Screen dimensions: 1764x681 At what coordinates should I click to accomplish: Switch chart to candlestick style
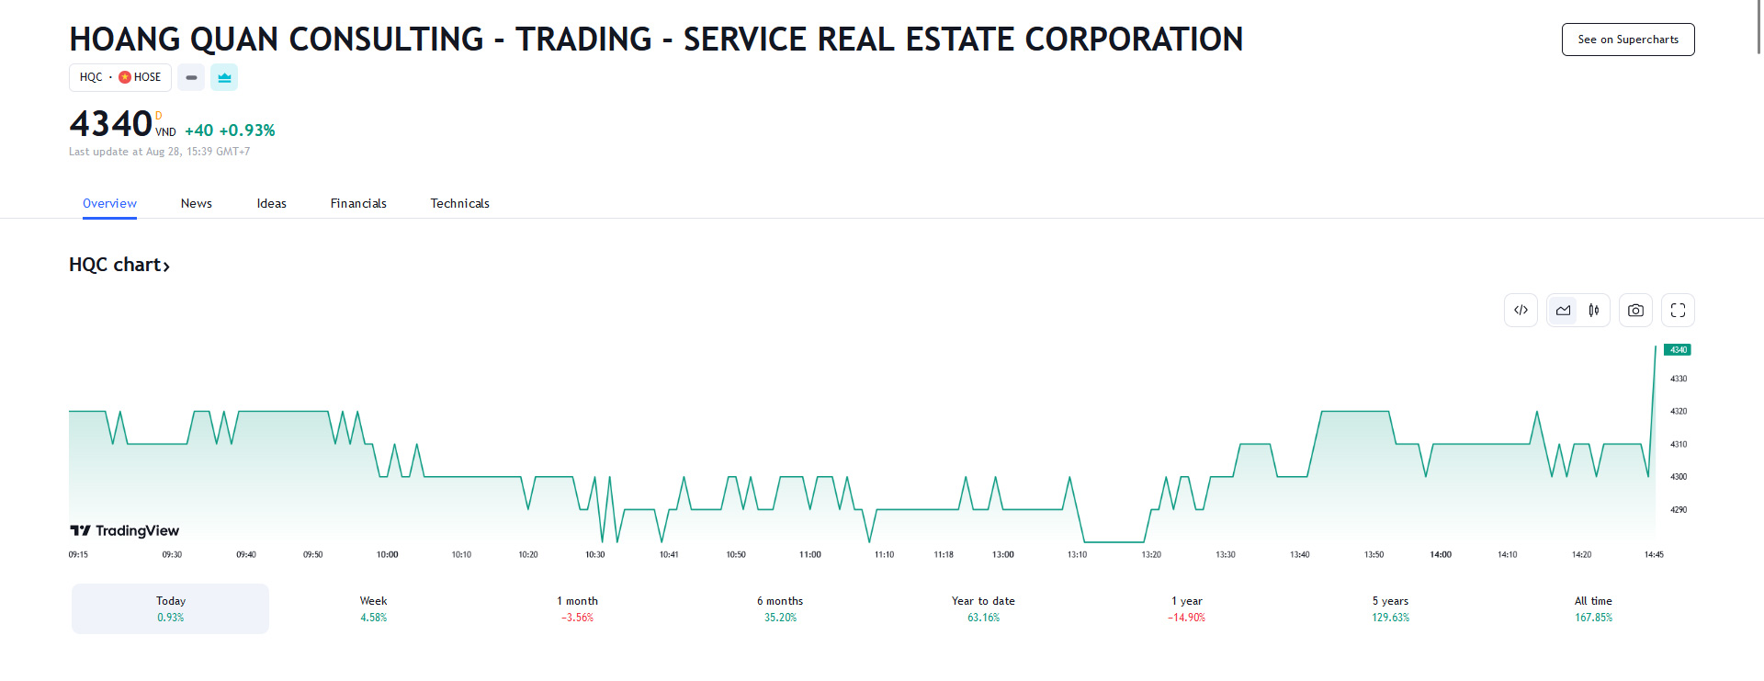pos(1594,311)
